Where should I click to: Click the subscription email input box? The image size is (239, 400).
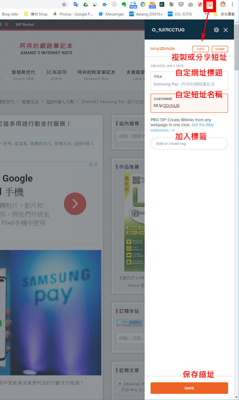131,338
